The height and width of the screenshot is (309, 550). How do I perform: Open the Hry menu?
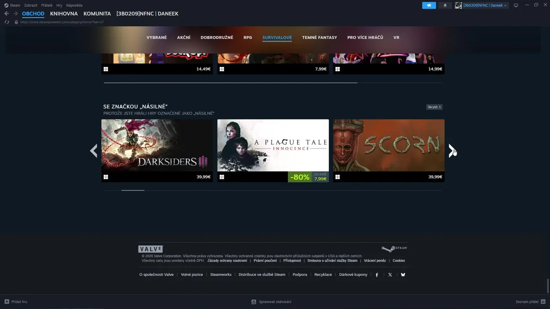[x=59, y=5]
